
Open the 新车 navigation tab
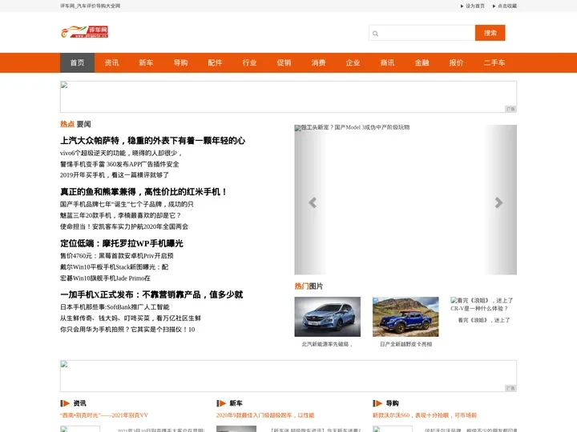[x=146, y=63]
